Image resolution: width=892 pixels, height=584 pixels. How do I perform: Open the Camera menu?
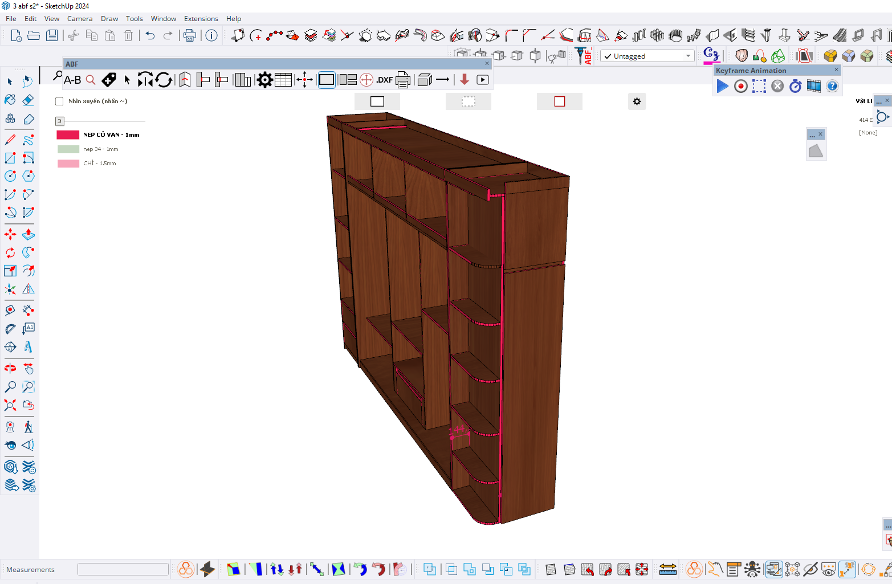pos(80,19)
